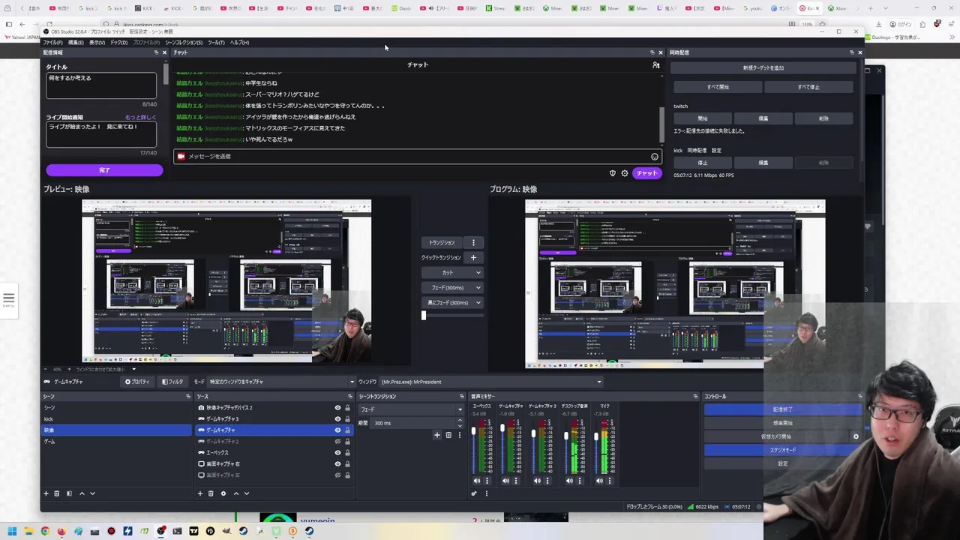Mute the エーペックス audio channel
The width and height of the screenshot is (960, 540).
pos(477,481)
